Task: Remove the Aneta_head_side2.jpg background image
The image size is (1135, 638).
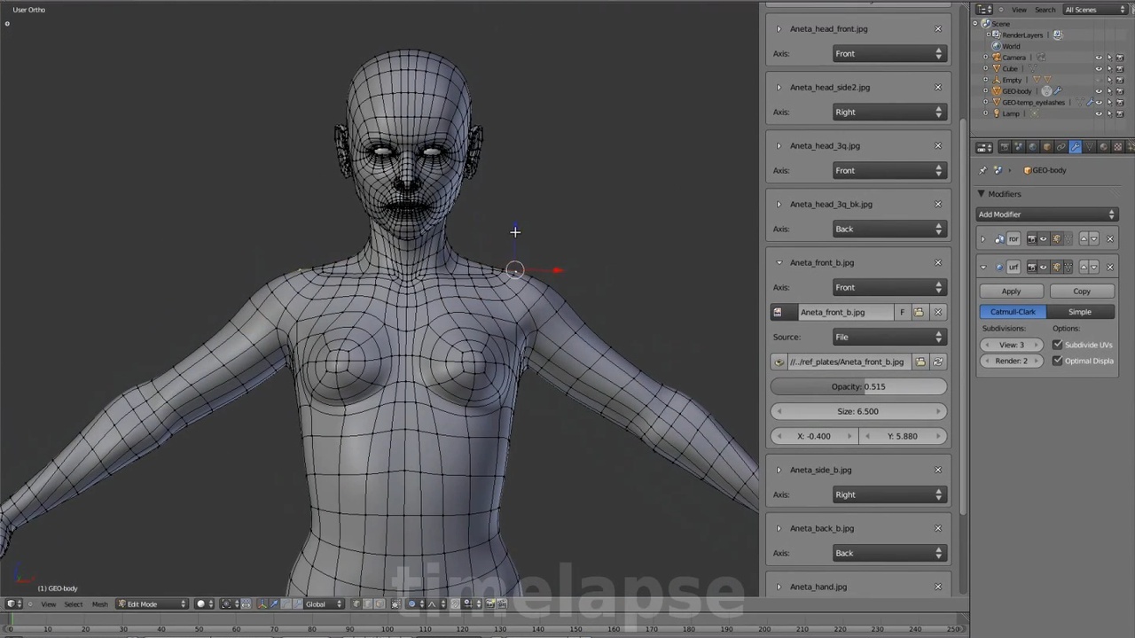Action: coord(937,87)
